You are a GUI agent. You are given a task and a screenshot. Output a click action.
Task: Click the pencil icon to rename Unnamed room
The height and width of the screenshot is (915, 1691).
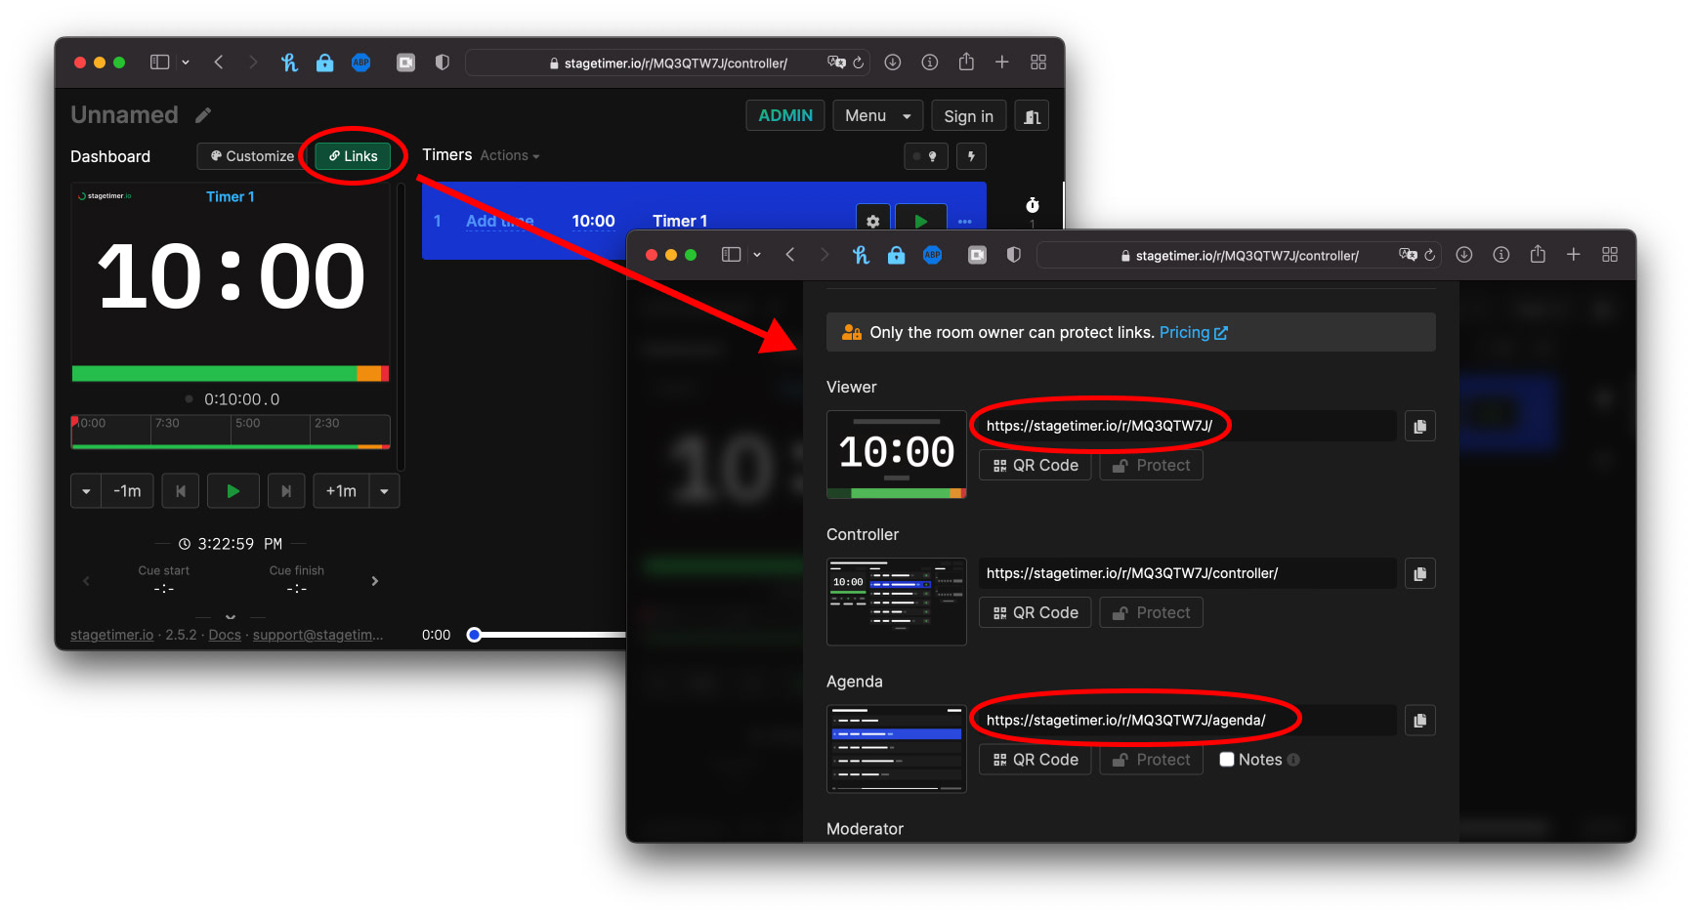pos(202,114)
